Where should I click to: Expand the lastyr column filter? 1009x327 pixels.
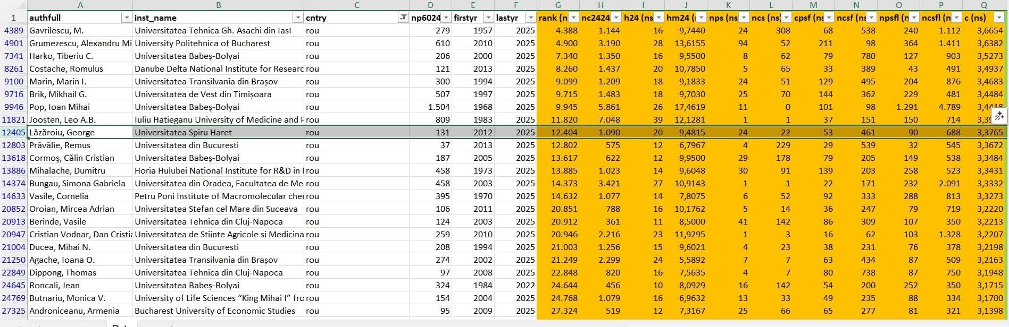(x=530, y=18)
